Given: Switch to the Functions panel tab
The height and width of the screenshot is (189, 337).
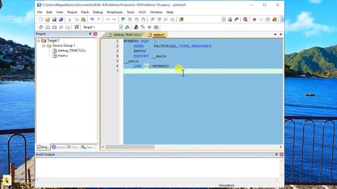Looking at the screenshot, I should [73, 147].
